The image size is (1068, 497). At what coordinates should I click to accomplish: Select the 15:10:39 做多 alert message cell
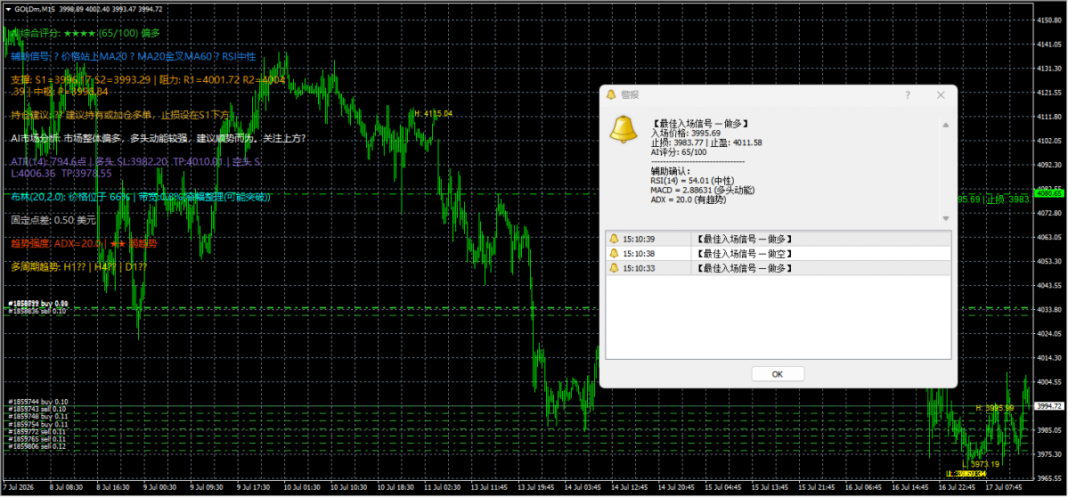820,239
